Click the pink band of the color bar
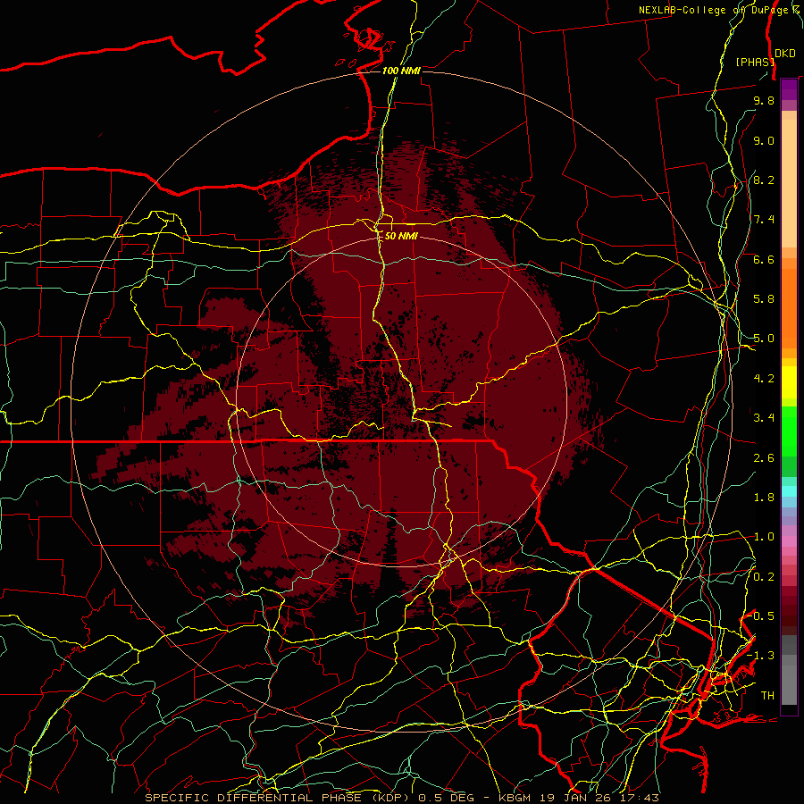Image resolution: width=804 pixels, height=804 pixels. point(789,541)
